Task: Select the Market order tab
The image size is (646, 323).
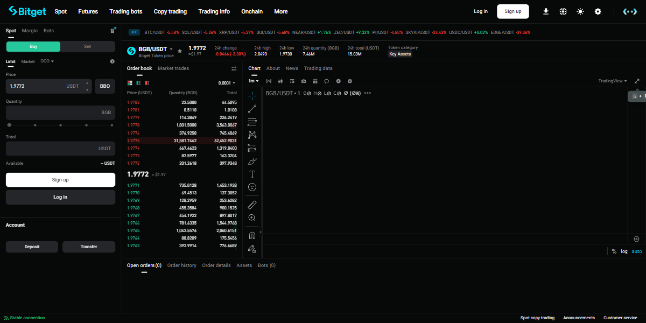Action: tap(28, 61)
